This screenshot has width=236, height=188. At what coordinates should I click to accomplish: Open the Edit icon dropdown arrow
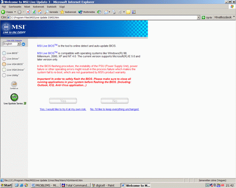(124, 12)
